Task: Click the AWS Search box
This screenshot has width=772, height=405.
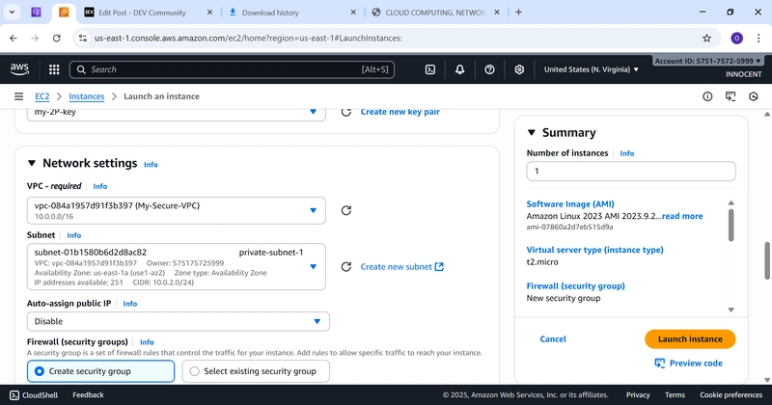Action: point(232,69)
